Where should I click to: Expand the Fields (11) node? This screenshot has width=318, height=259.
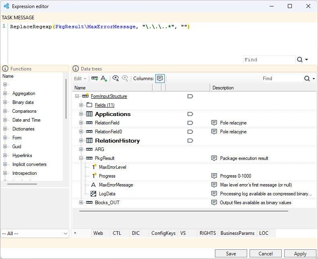pyautogui.click(x=81, y=105)
